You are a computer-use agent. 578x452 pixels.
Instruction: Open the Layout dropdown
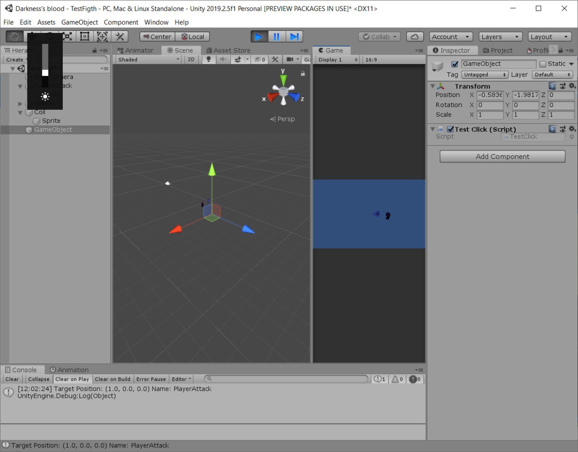pyautogui.click(x=549, y=37)
